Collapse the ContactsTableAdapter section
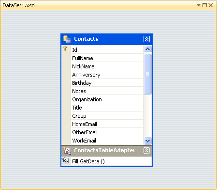The height and width of the screenshot is (190, 217). [146, 151]
